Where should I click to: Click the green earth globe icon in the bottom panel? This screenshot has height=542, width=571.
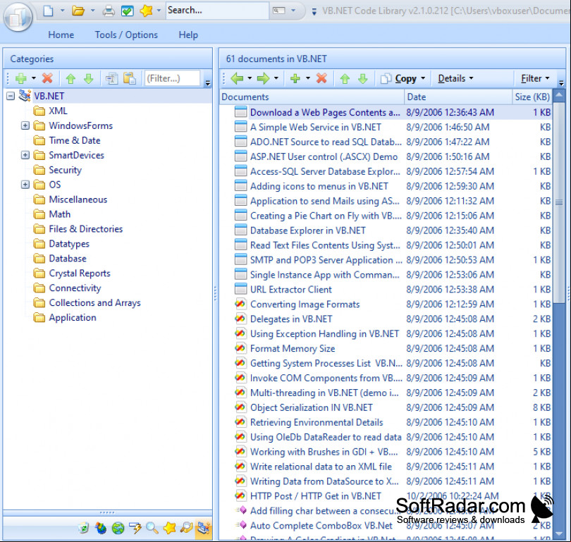point(118,528)
